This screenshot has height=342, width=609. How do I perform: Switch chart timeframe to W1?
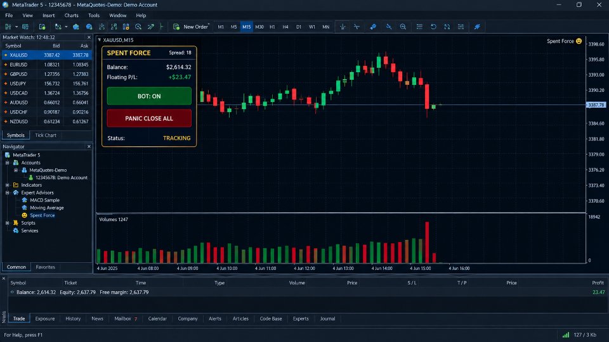tap(312, 27)
